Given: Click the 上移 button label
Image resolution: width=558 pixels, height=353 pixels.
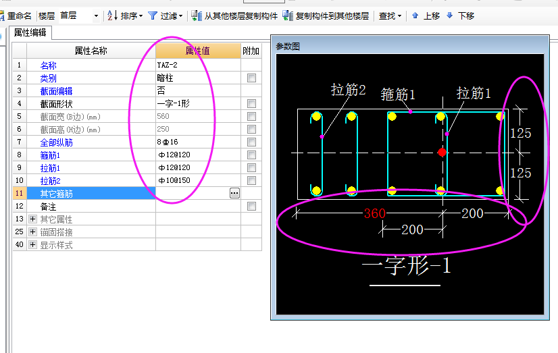Looking at the screenshot, I should click(432, 16).
